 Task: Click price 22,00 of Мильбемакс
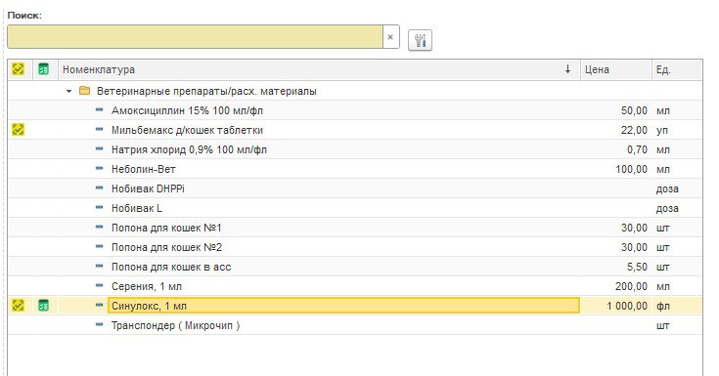click(x=634, y=131)
